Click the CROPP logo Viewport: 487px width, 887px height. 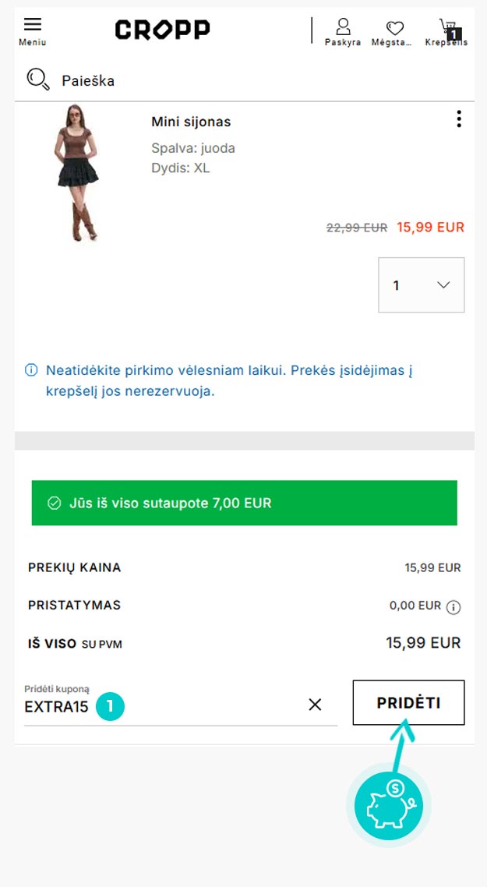162,30
